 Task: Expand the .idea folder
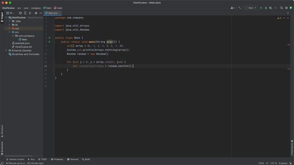10,21
